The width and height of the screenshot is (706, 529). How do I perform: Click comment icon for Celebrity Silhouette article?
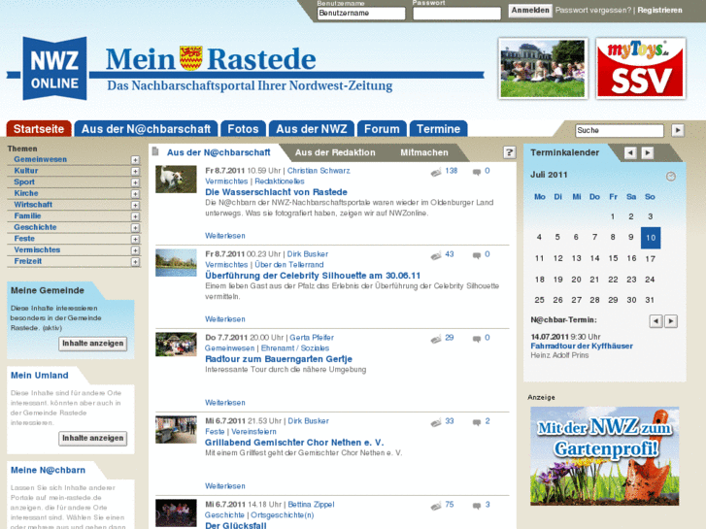point(477,255)
